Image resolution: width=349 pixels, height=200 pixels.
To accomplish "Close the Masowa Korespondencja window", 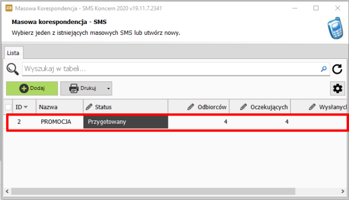I will tap(338, 8).
